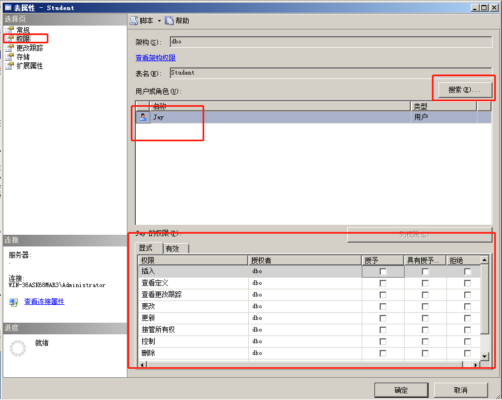This screenshot has height=400, width=502.
Task: Select the 查看定义 permission row text
Action: tap(155, 283)
